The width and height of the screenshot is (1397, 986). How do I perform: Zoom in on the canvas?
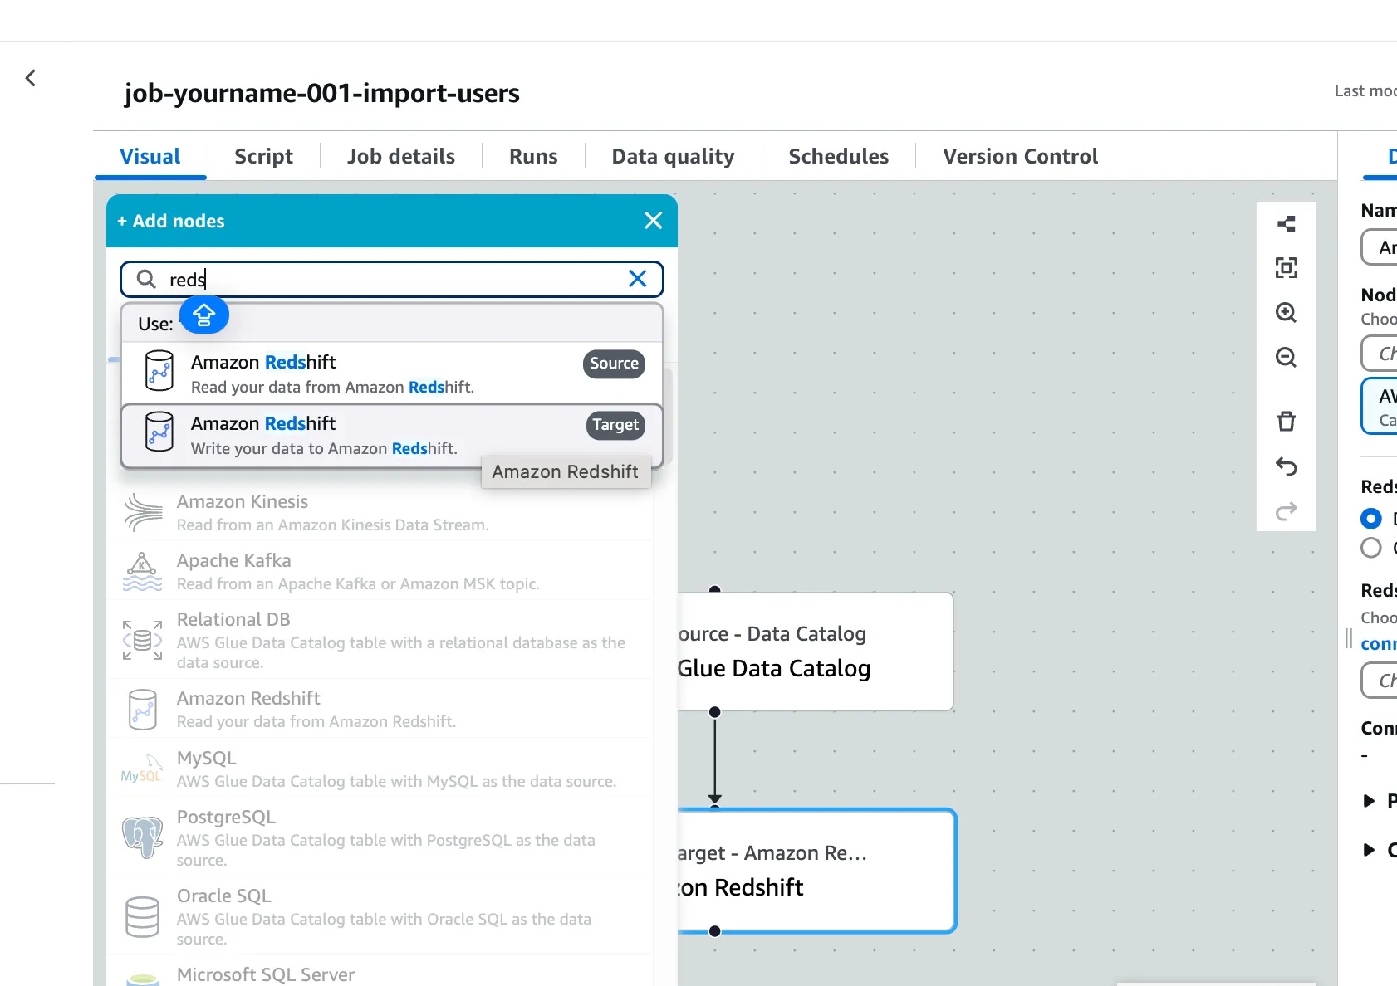[x=1286, y=313]
